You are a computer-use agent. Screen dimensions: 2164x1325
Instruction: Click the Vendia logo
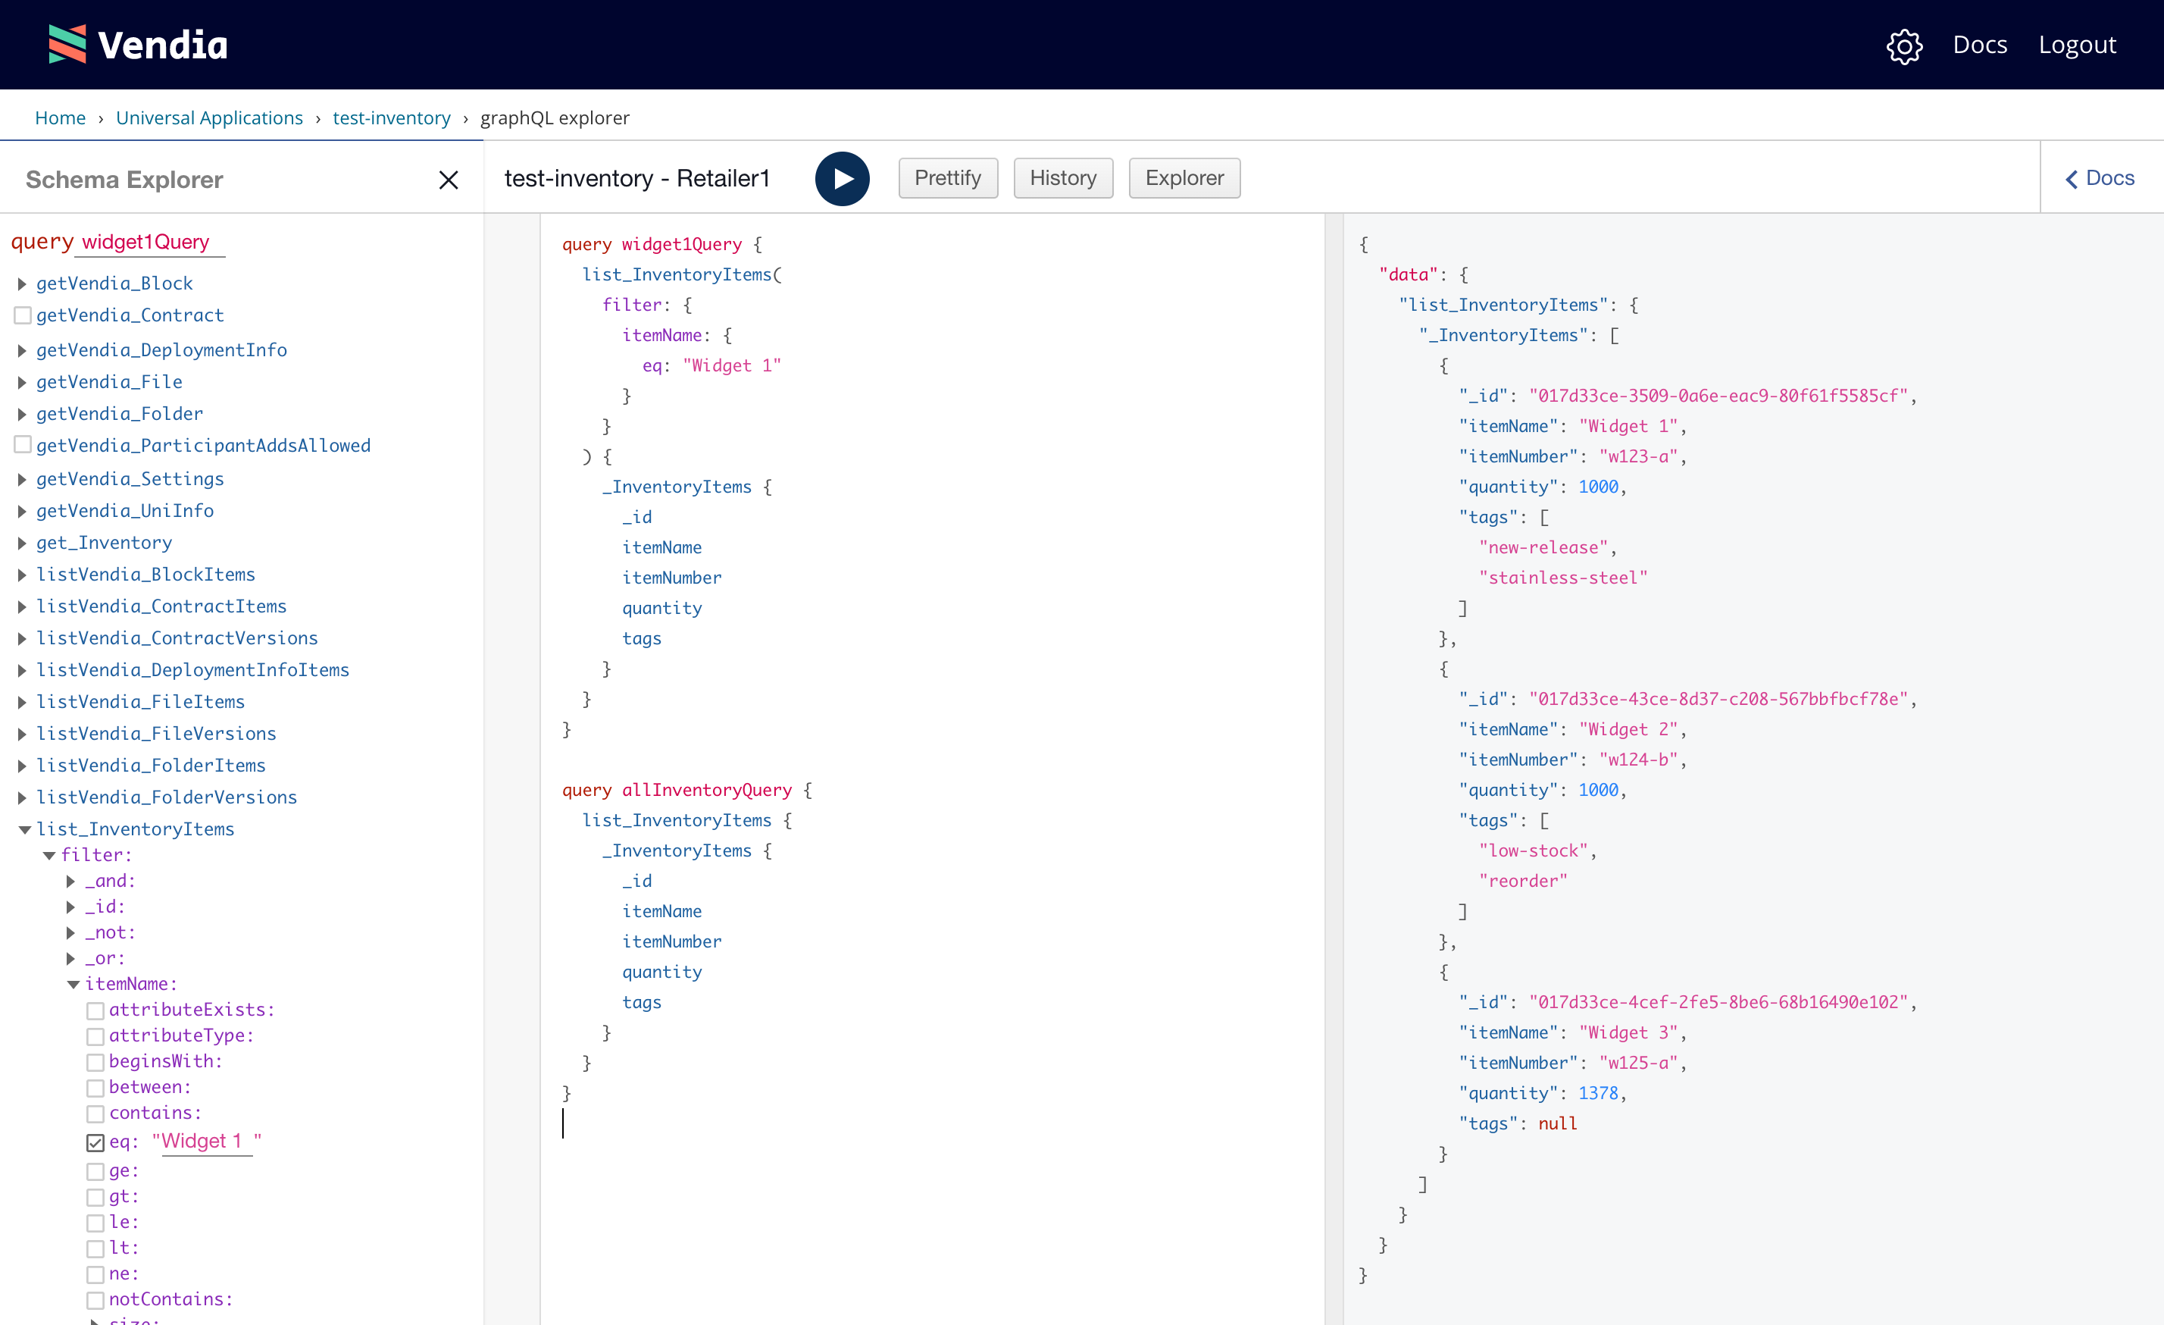[x=138, y=44]
